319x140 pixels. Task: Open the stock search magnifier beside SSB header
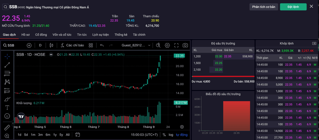point(5,7)
